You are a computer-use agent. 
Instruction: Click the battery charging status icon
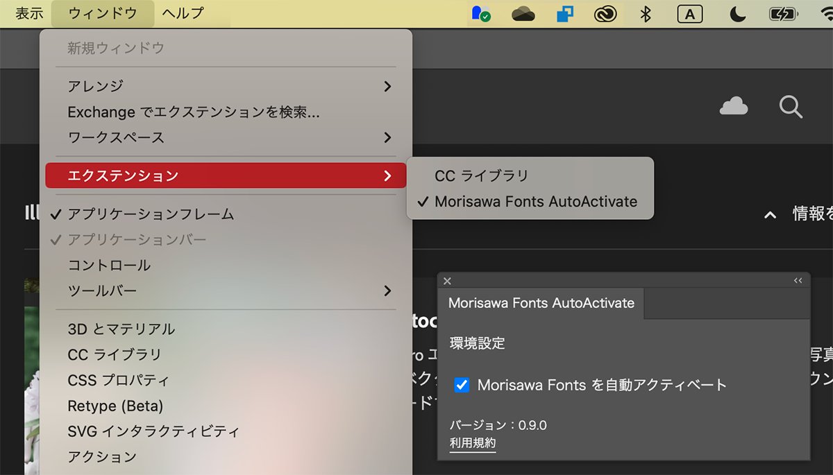click(784, 13)
